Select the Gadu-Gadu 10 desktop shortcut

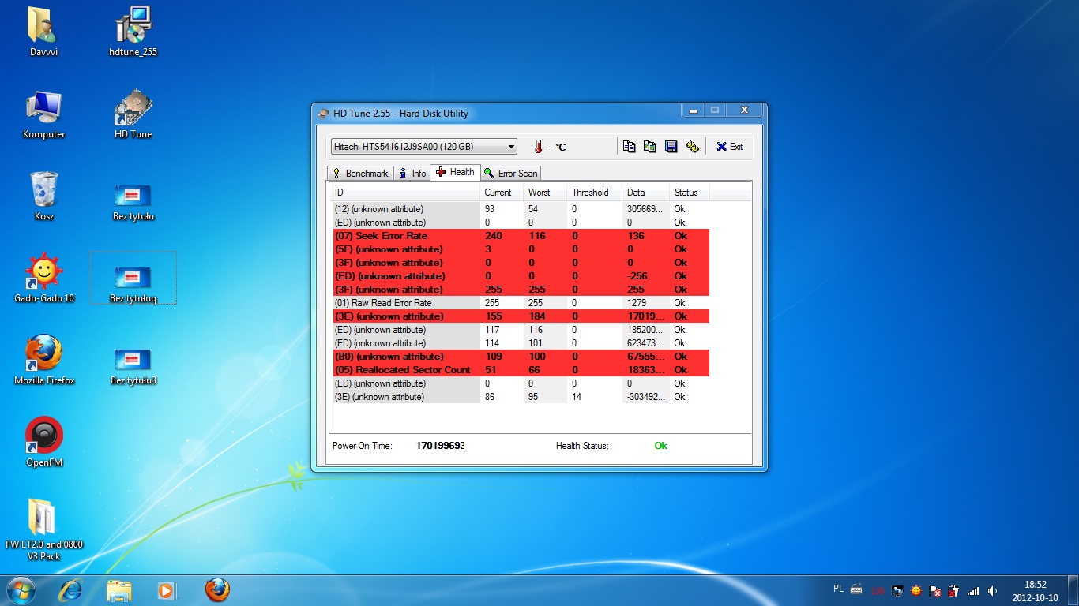click(44, 279)
